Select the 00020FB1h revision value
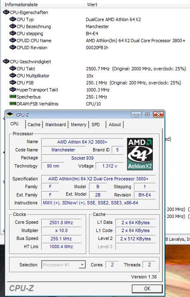The image size is (190, 297). (97, 48)
